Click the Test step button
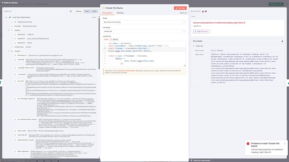Screen dimensions: 289x162 click(180, 8)
